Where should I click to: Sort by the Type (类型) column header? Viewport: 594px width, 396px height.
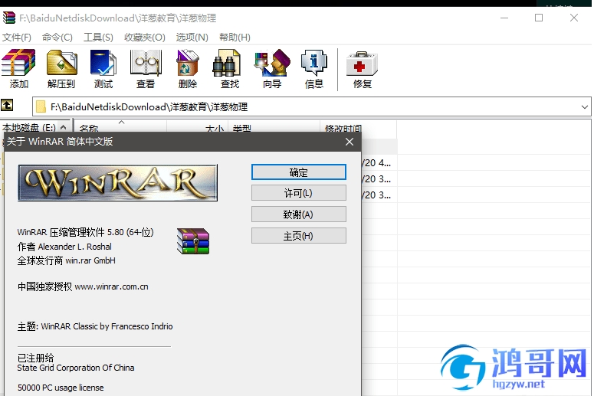[274, 128]
